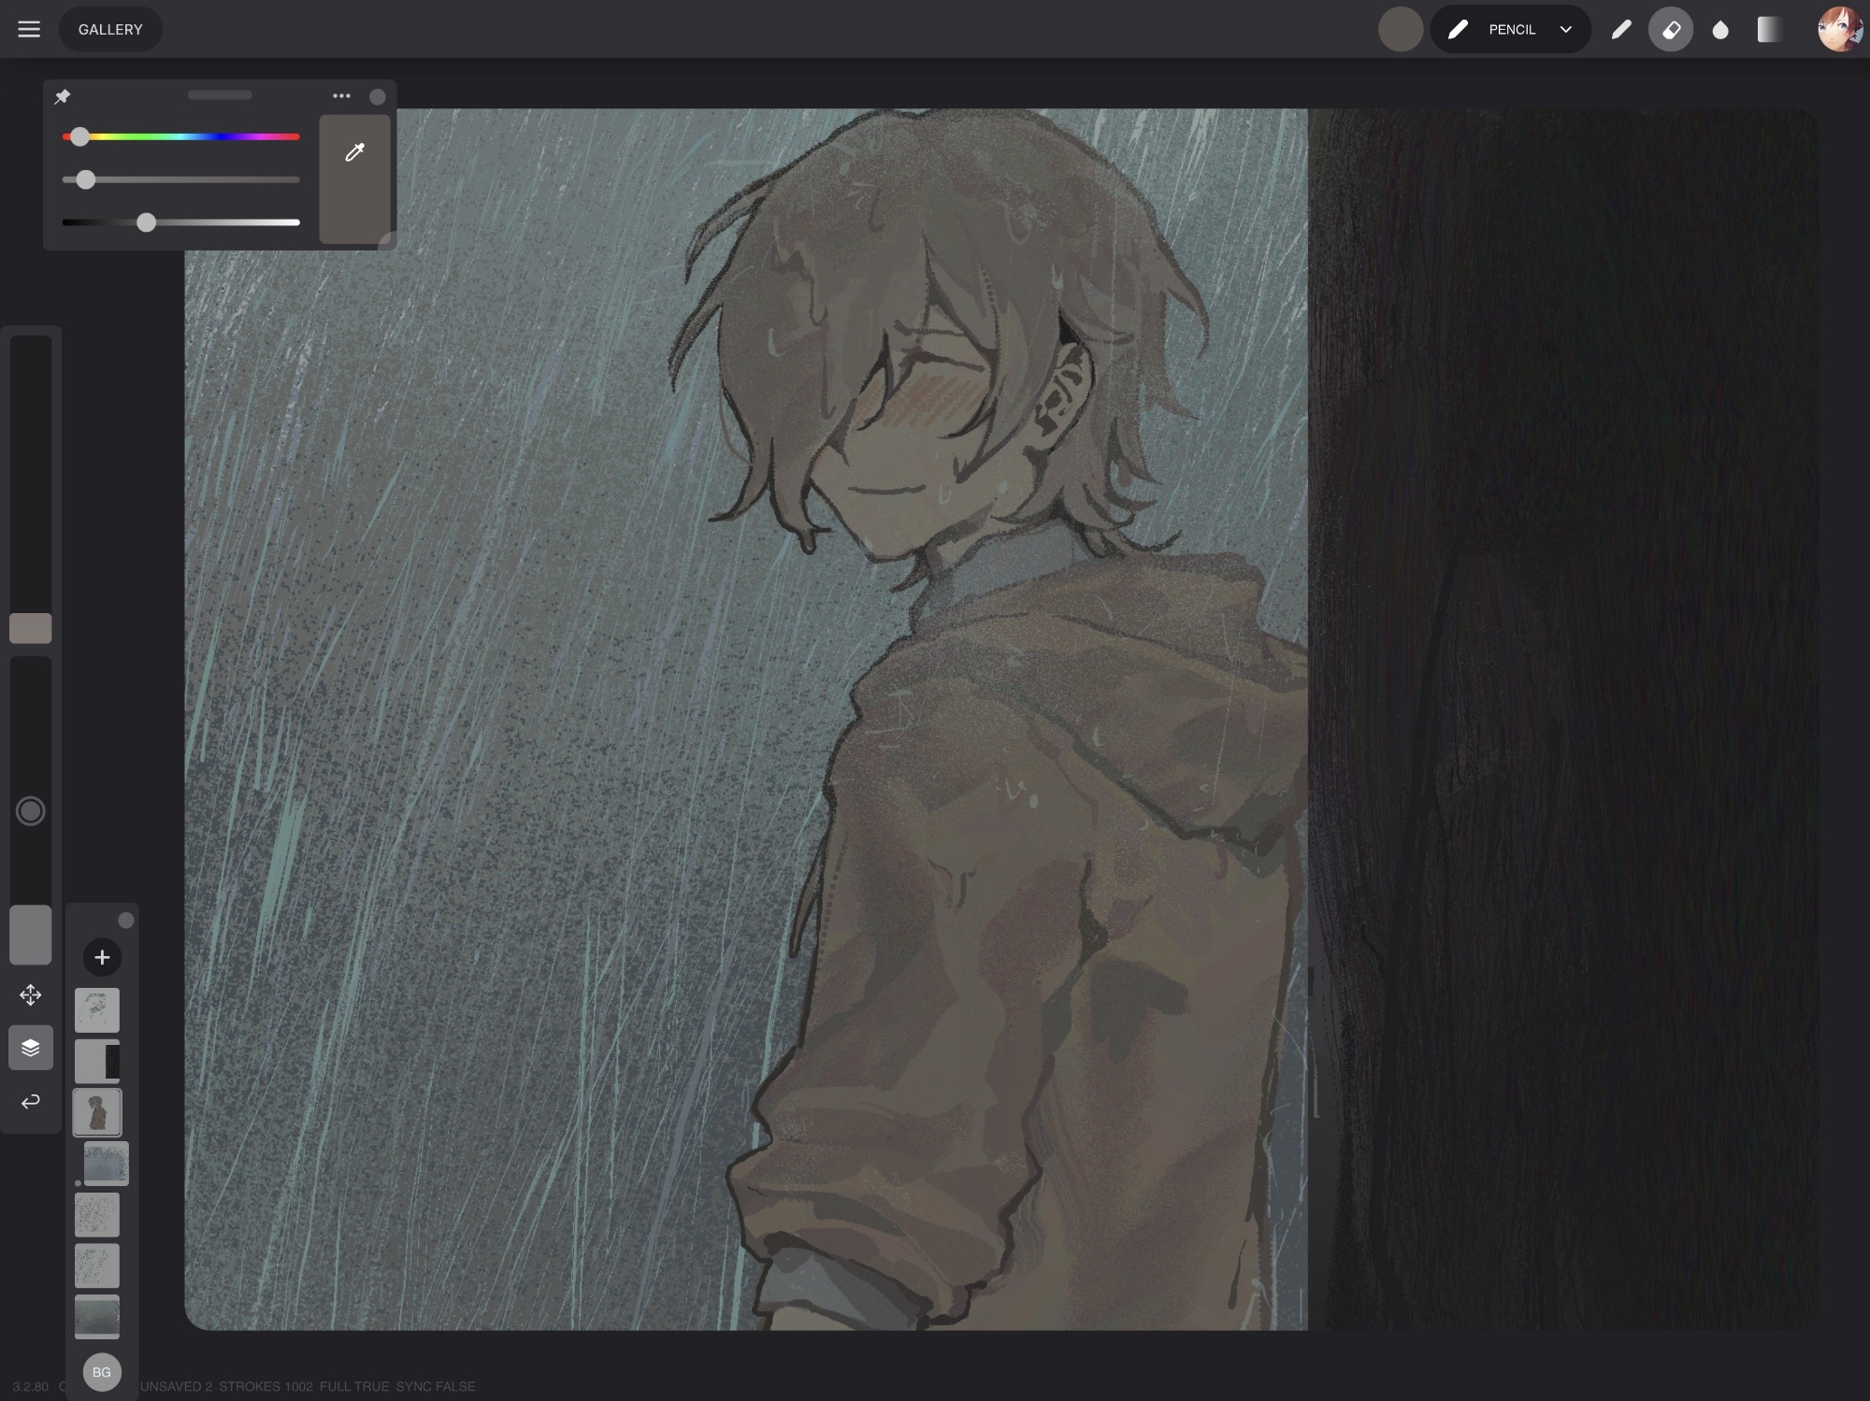Open the BG background layer settings
1870x1401 pixels.
point(102,1372)
